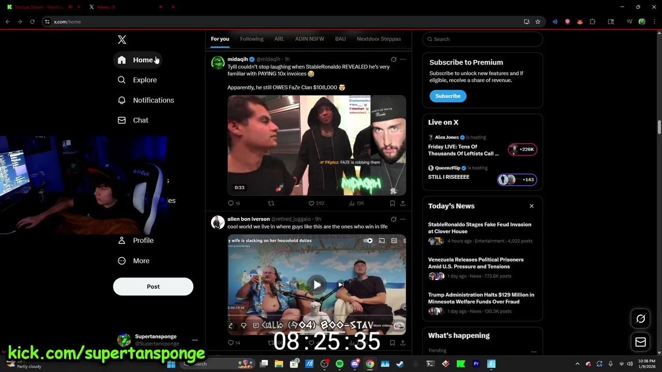Show hidden system tray icons
662x372 pixels.
tap(578, 364)
